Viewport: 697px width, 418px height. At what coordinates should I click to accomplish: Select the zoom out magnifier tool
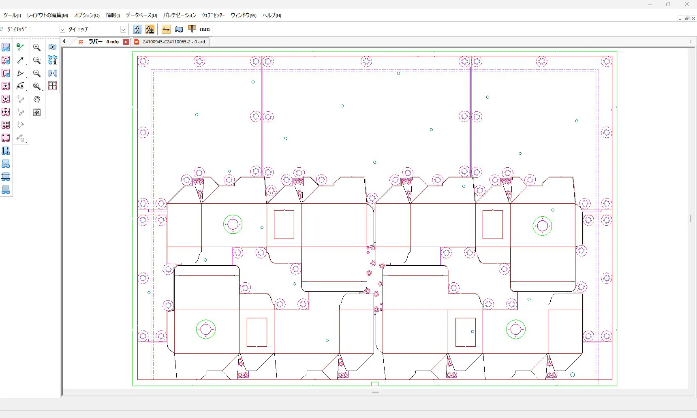click(x=37, y=73)
